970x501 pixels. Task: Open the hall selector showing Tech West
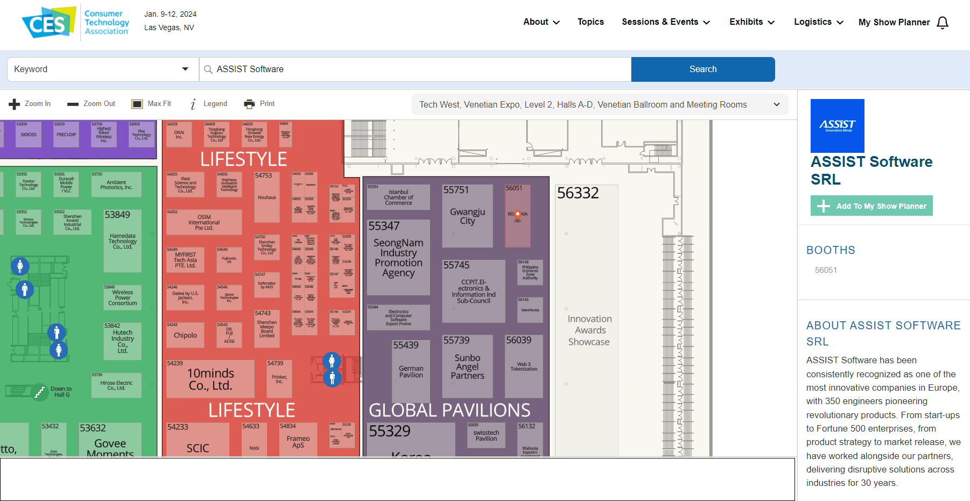[600, 104]
